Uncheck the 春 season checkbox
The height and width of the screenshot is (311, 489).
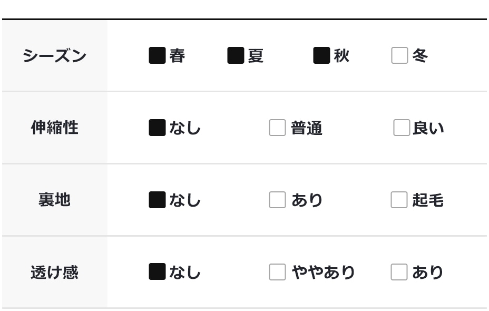coord(157,55)
